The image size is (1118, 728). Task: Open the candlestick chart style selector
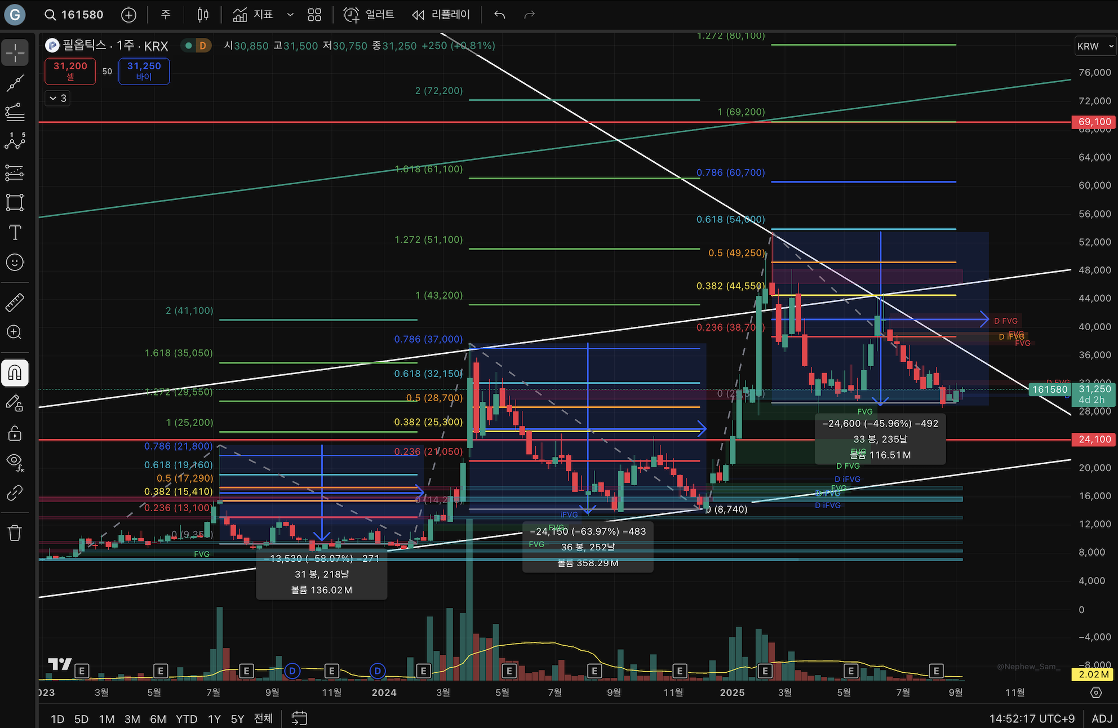203,15
